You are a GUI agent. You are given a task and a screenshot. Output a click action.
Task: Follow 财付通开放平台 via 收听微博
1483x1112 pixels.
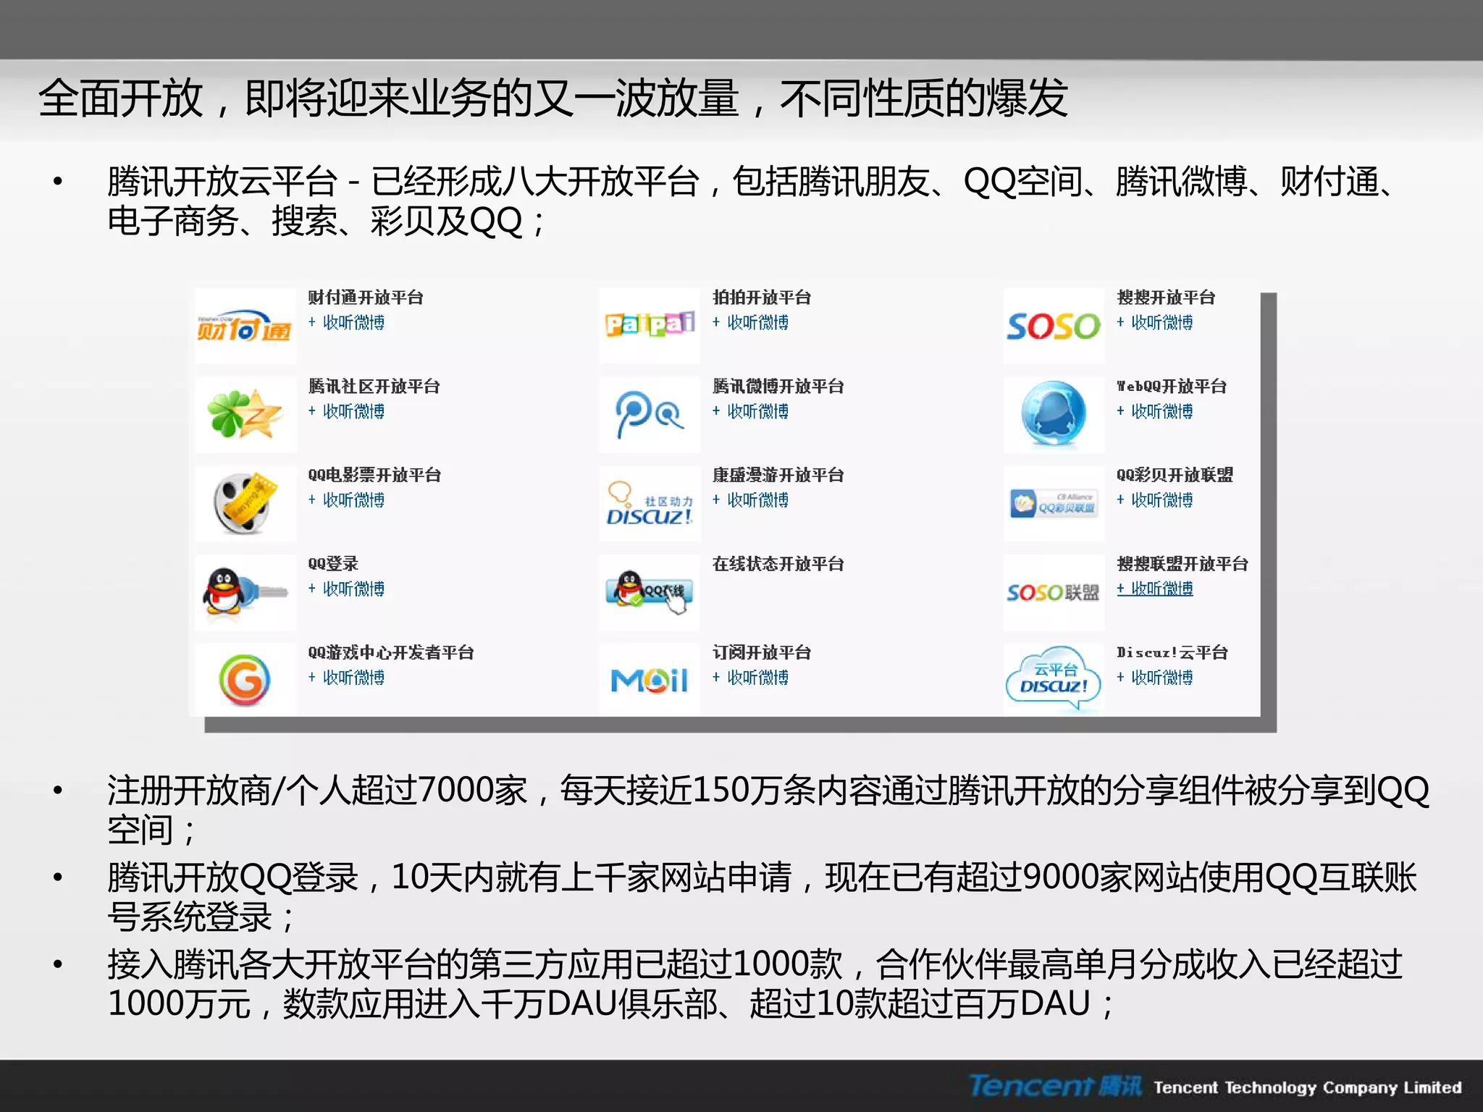pyautogui.click(x=346, y=323)
